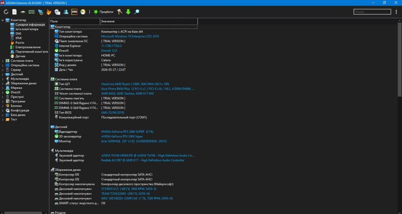Expand the DirectX tree node
The image size is (402, 214).
click(2, 92)
